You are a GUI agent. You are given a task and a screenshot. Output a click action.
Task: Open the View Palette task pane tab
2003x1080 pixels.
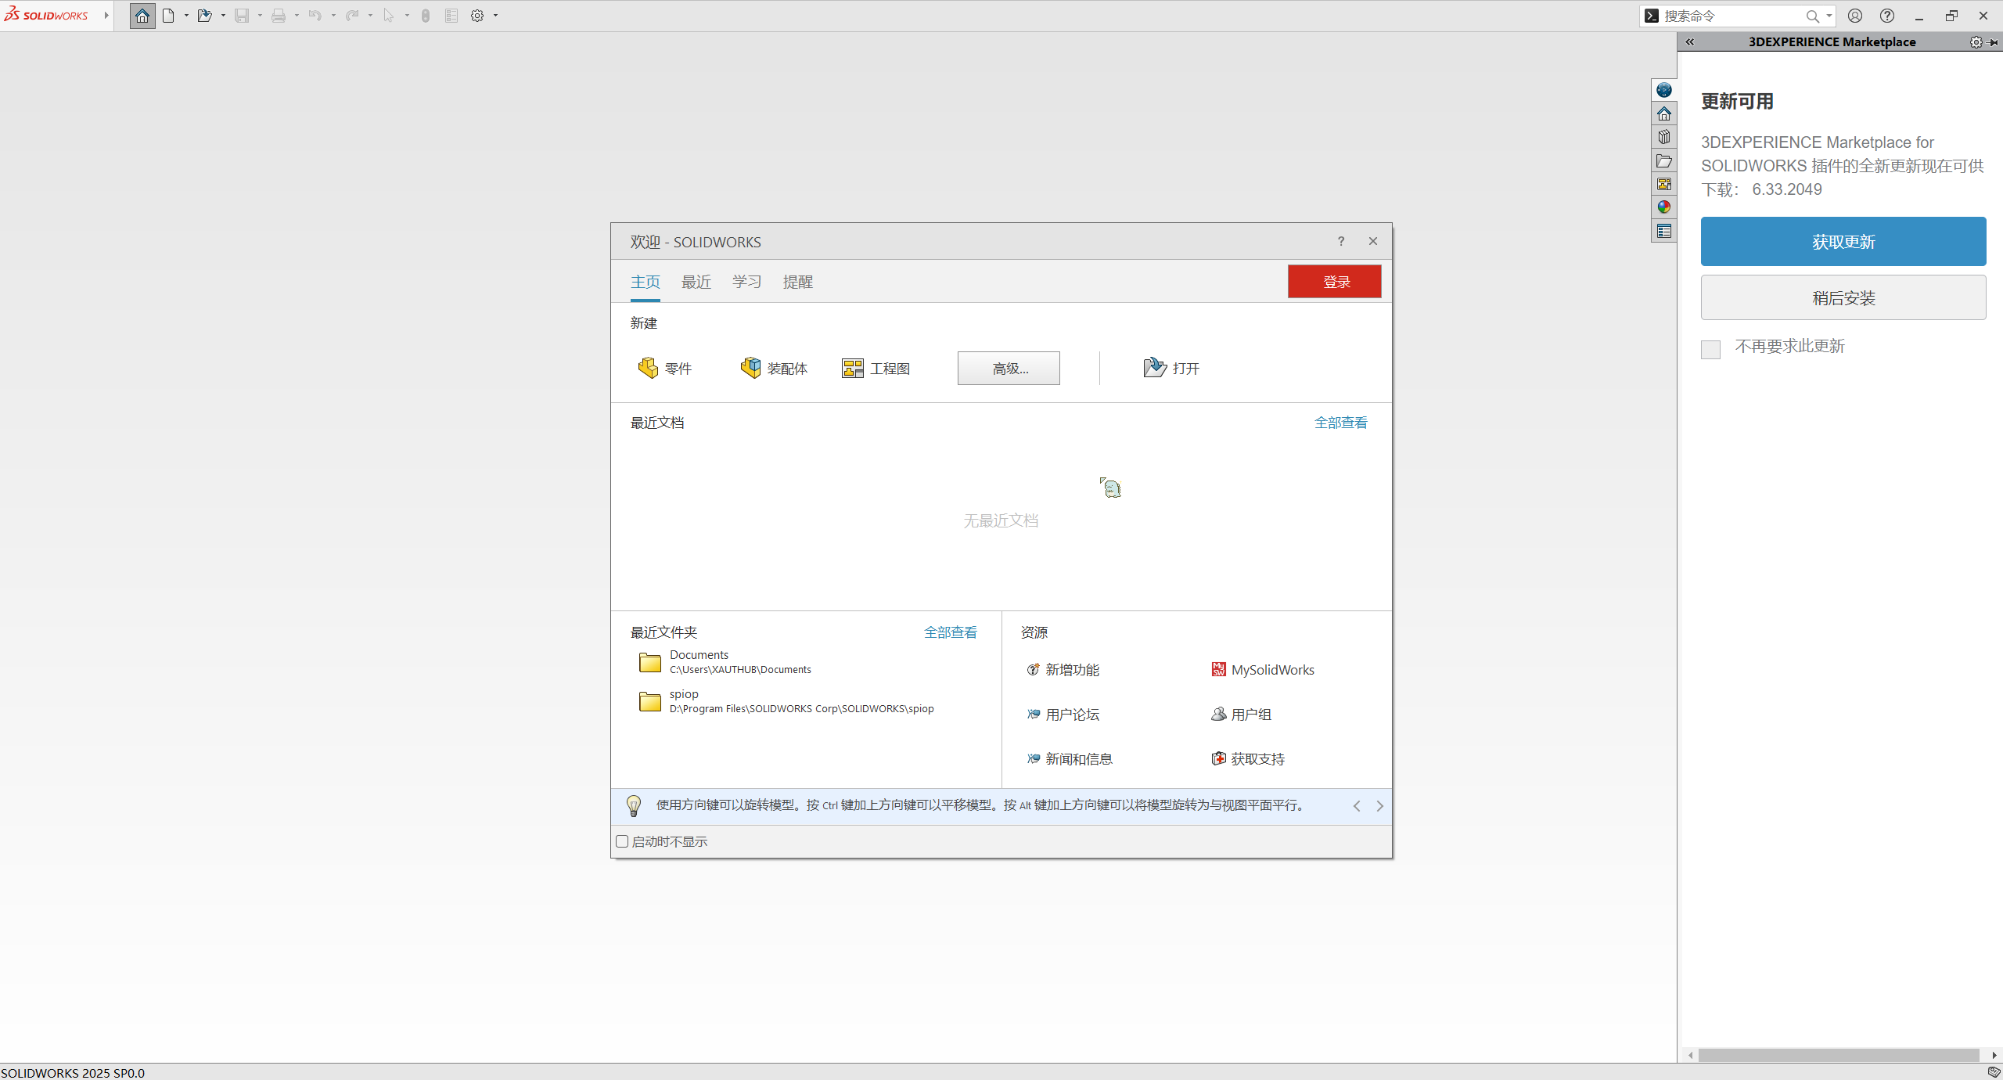(x=1664, y=184)
